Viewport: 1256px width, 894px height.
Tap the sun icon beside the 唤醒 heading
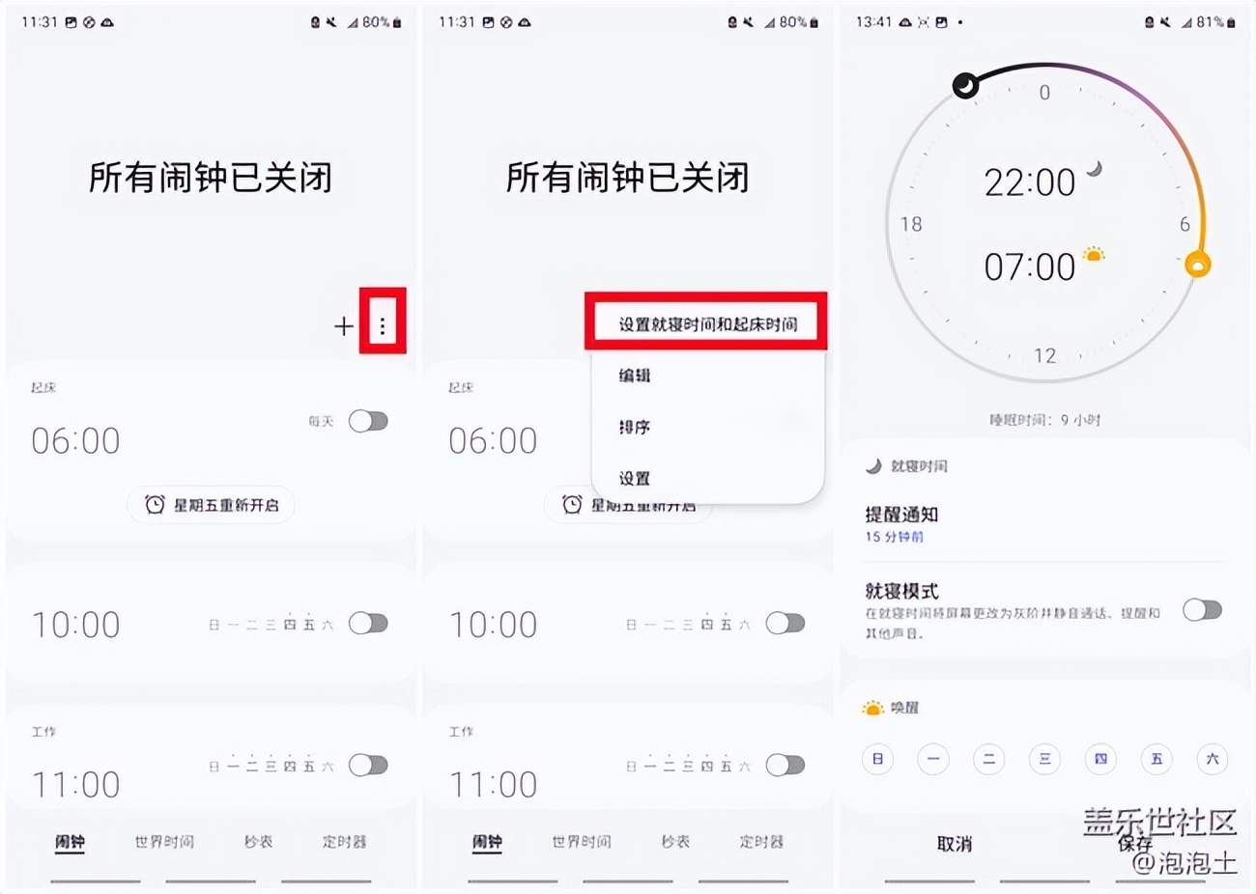873,707
